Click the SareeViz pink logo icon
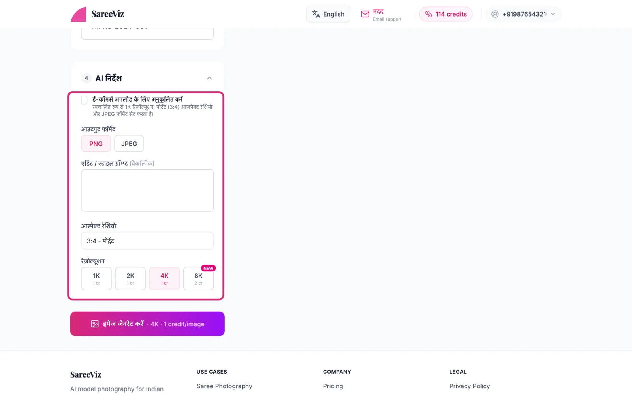This screenshot has height=395, width=632. pos(78,14)
